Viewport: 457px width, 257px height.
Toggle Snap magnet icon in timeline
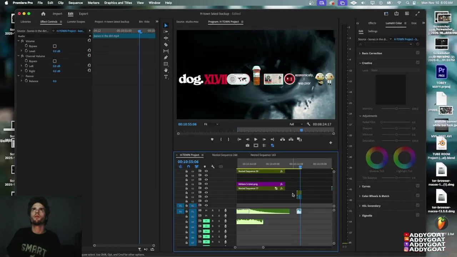coord(188,167)
